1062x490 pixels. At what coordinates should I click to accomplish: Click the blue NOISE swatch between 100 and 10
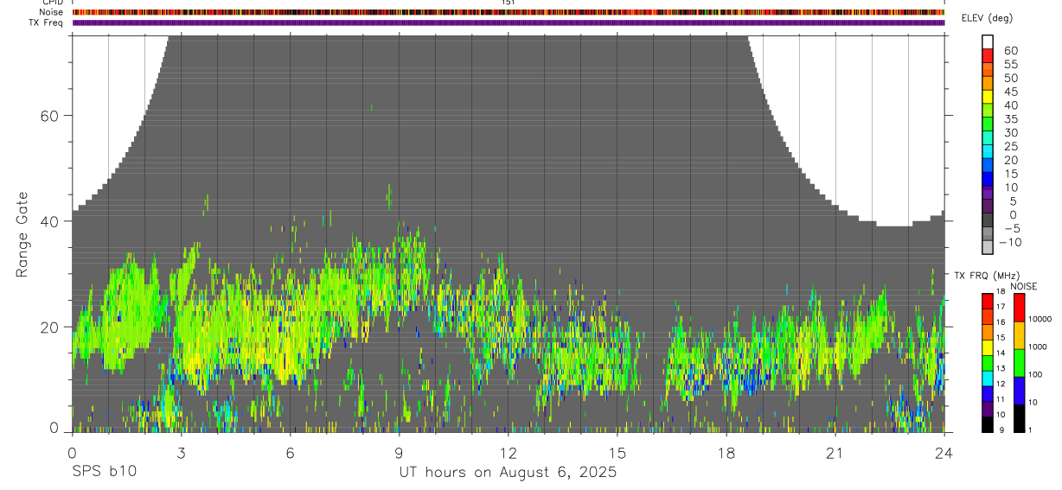1020,390
